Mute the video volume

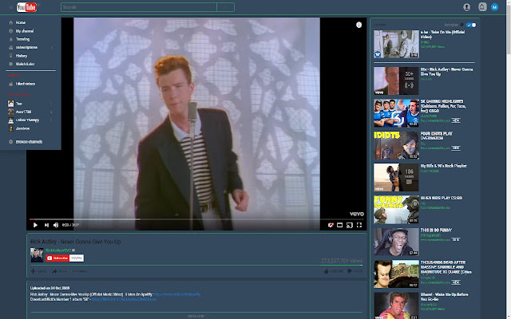(x=56, y=225)
